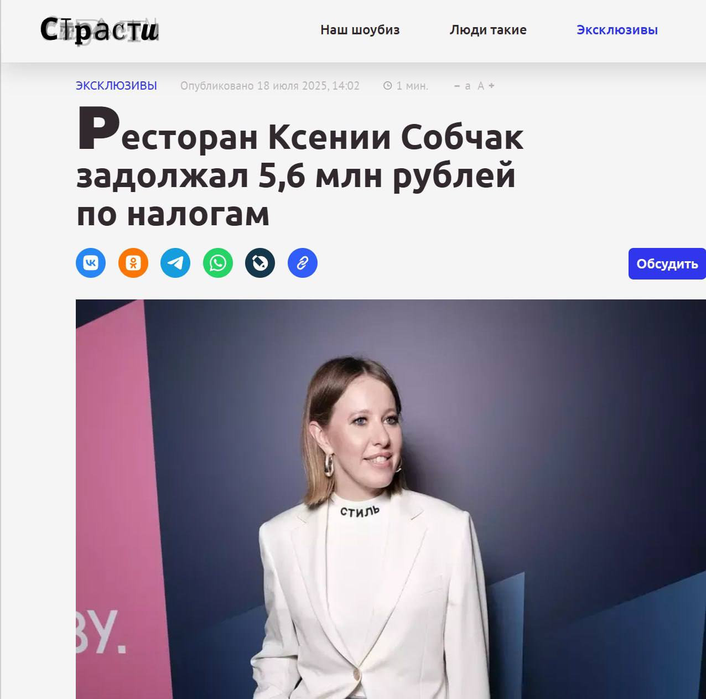The height and width of the screenshot is (699, 706).
Task: Increase font size with A plus
Action: coord(486,86)
